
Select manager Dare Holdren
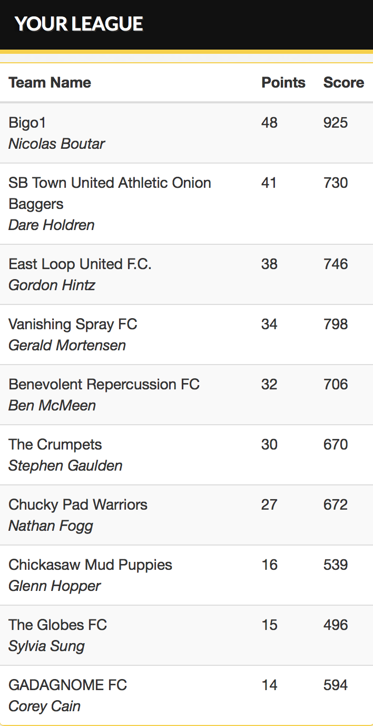point(51,225)
